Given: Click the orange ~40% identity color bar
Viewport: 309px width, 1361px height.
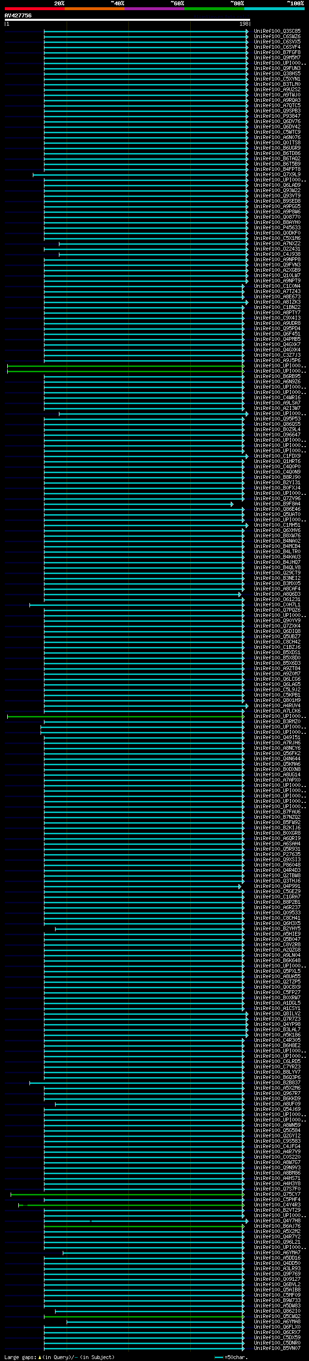Looking at the screenshot, I should tap(95, 9).
